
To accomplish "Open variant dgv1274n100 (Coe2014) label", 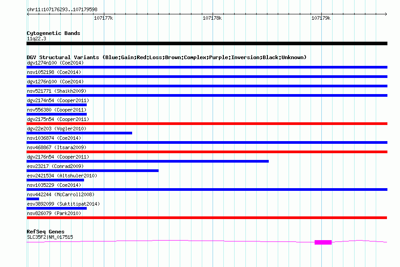I will (55, 63).
